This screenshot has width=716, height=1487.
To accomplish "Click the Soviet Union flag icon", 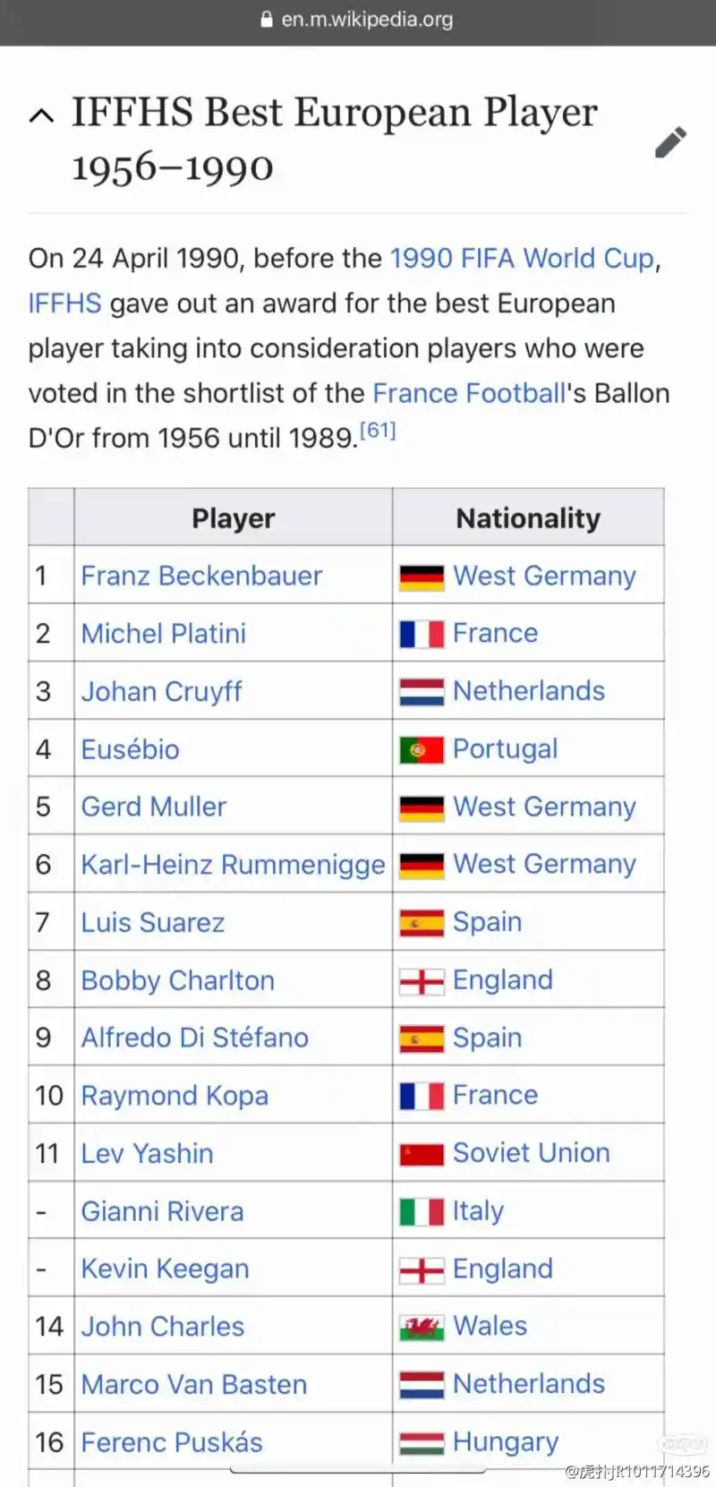I will coord(422,1155).
